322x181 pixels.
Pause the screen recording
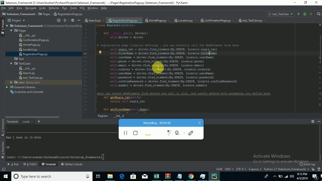click(x=126, y=133)
